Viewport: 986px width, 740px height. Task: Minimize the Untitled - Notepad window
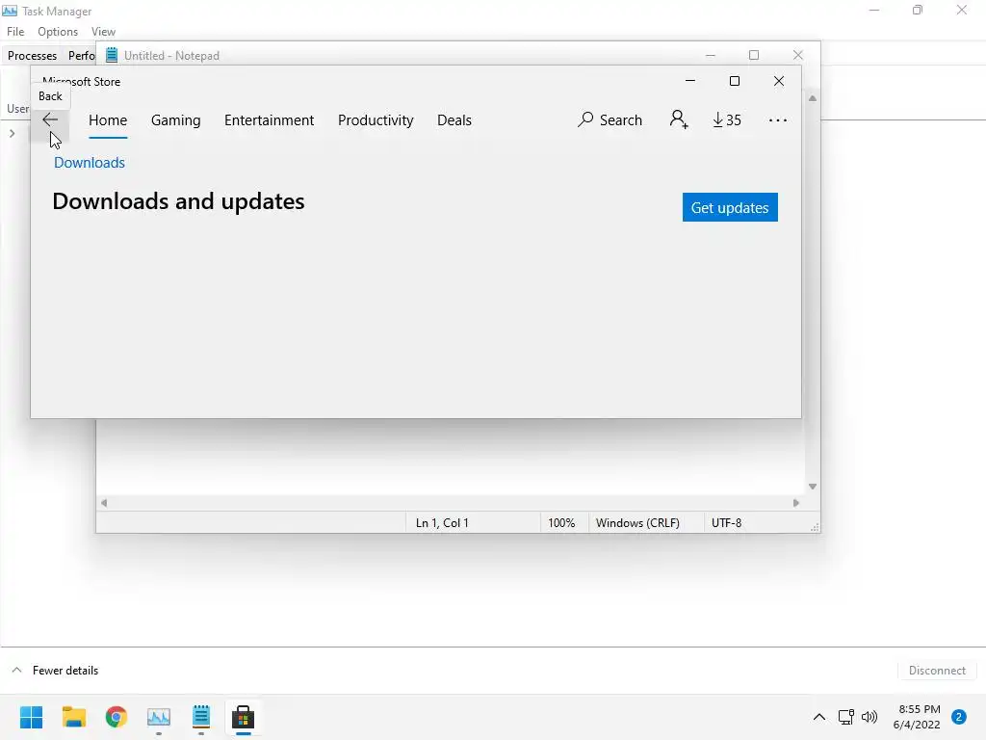click(x=711, y=55)
